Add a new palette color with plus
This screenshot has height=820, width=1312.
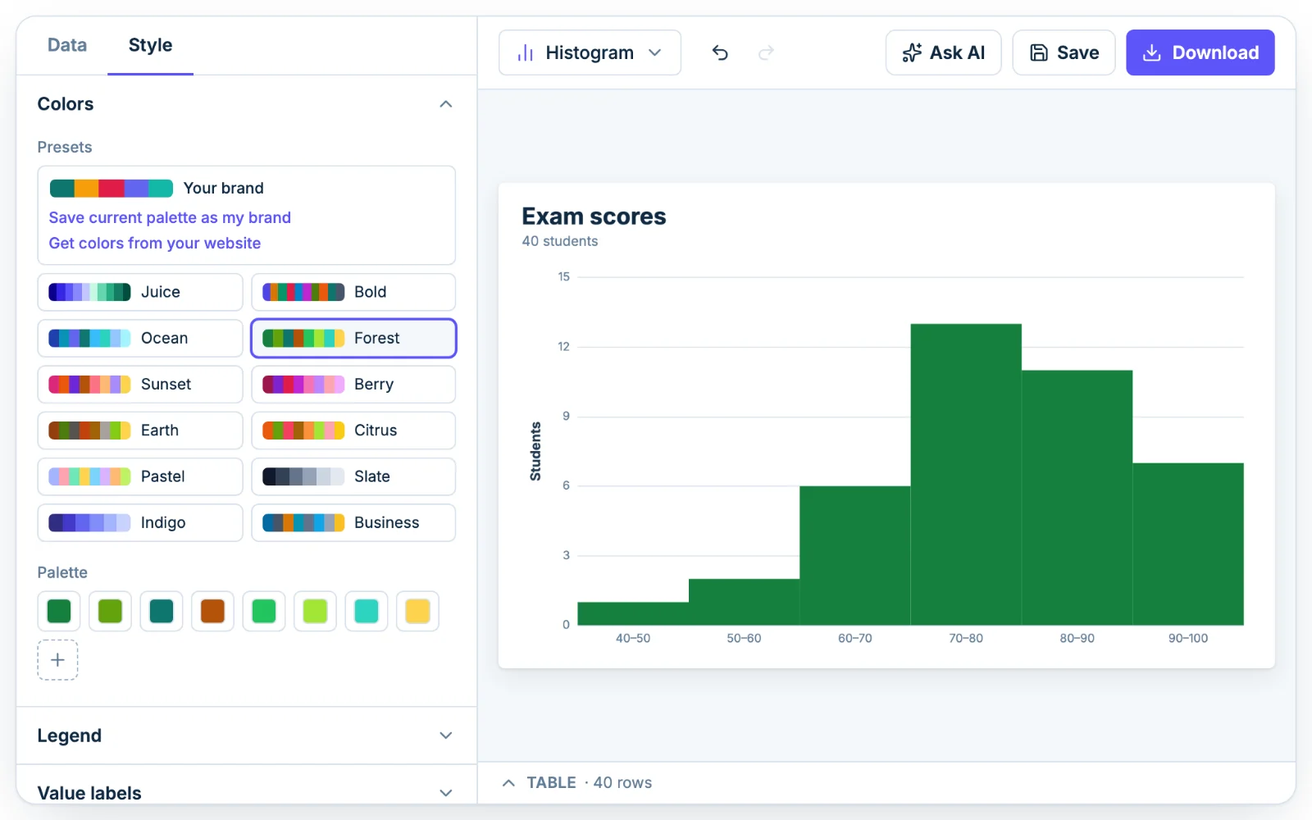click(57, 660)
